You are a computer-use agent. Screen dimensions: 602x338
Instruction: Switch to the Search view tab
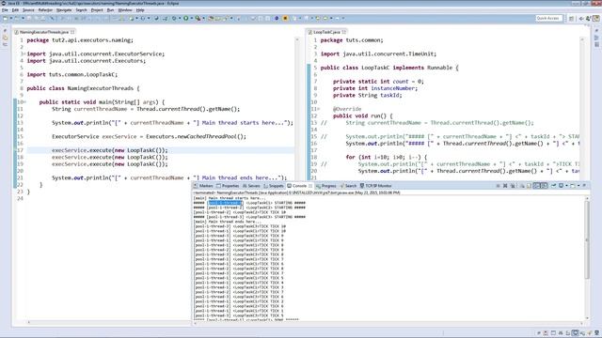(x=348, y=186)
